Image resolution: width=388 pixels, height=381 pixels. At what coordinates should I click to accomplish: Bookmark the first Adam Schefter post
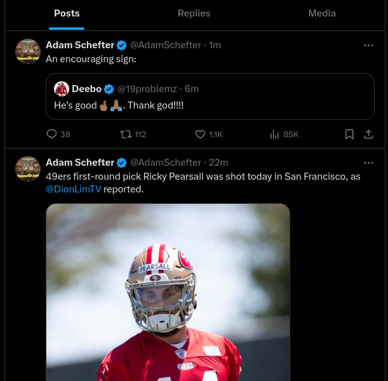click(x=349, y=134)
